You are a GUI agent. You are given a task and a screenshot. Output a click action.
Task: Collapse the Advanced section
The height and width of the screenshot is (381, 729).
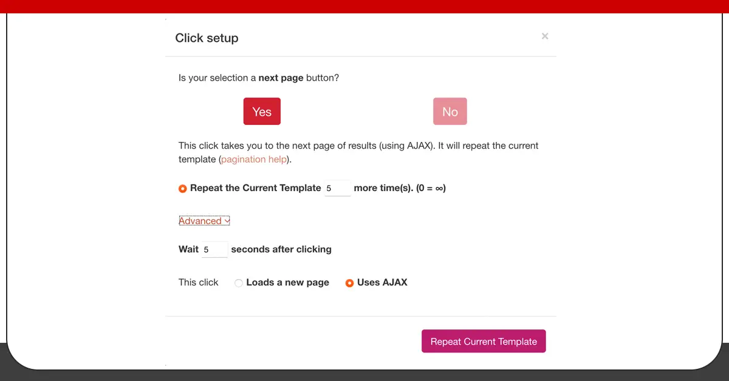(x=204, y=221)
